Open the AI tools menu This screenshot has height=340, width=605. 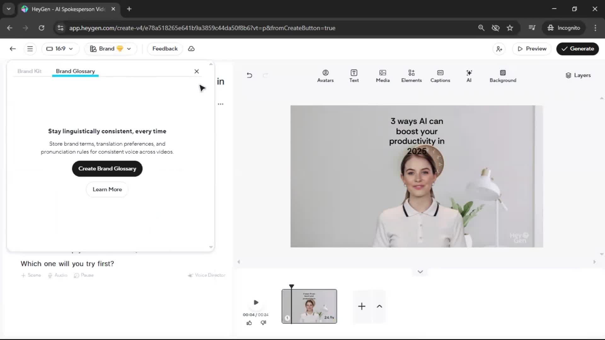click(x=469, y=76)
